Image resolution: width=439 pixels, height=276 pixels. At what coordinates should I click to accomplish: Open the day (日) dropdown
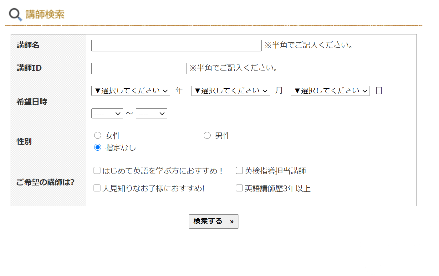[x=330, y=91]
